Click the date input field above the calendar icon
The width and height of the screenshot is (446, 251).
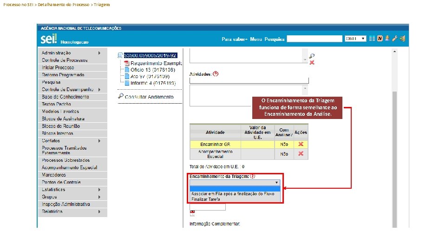click(208, 207)
